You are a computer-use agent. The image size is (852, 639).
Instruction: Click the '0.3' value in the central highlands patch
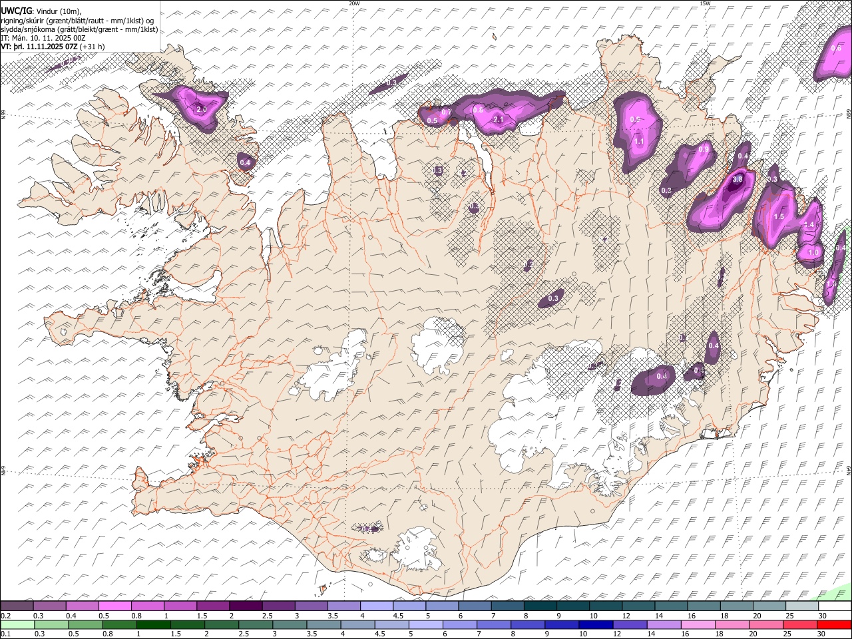(x=553, y=300)
